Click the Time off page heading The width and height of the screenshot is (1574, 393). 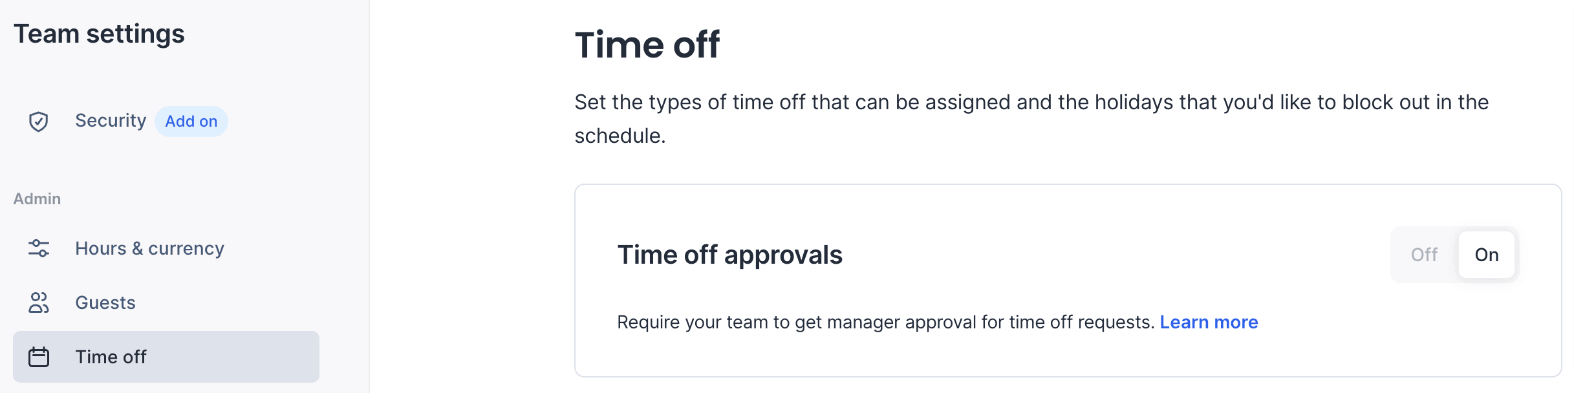tap(647, 45)
